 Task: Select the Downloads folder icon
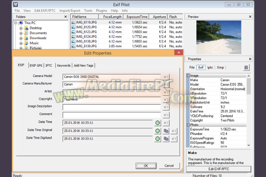point(26,38)
